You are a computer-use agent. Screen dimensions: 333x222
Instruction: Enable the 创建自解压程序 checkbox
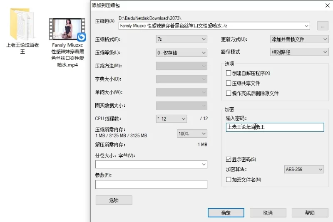(x=229, y=73)
